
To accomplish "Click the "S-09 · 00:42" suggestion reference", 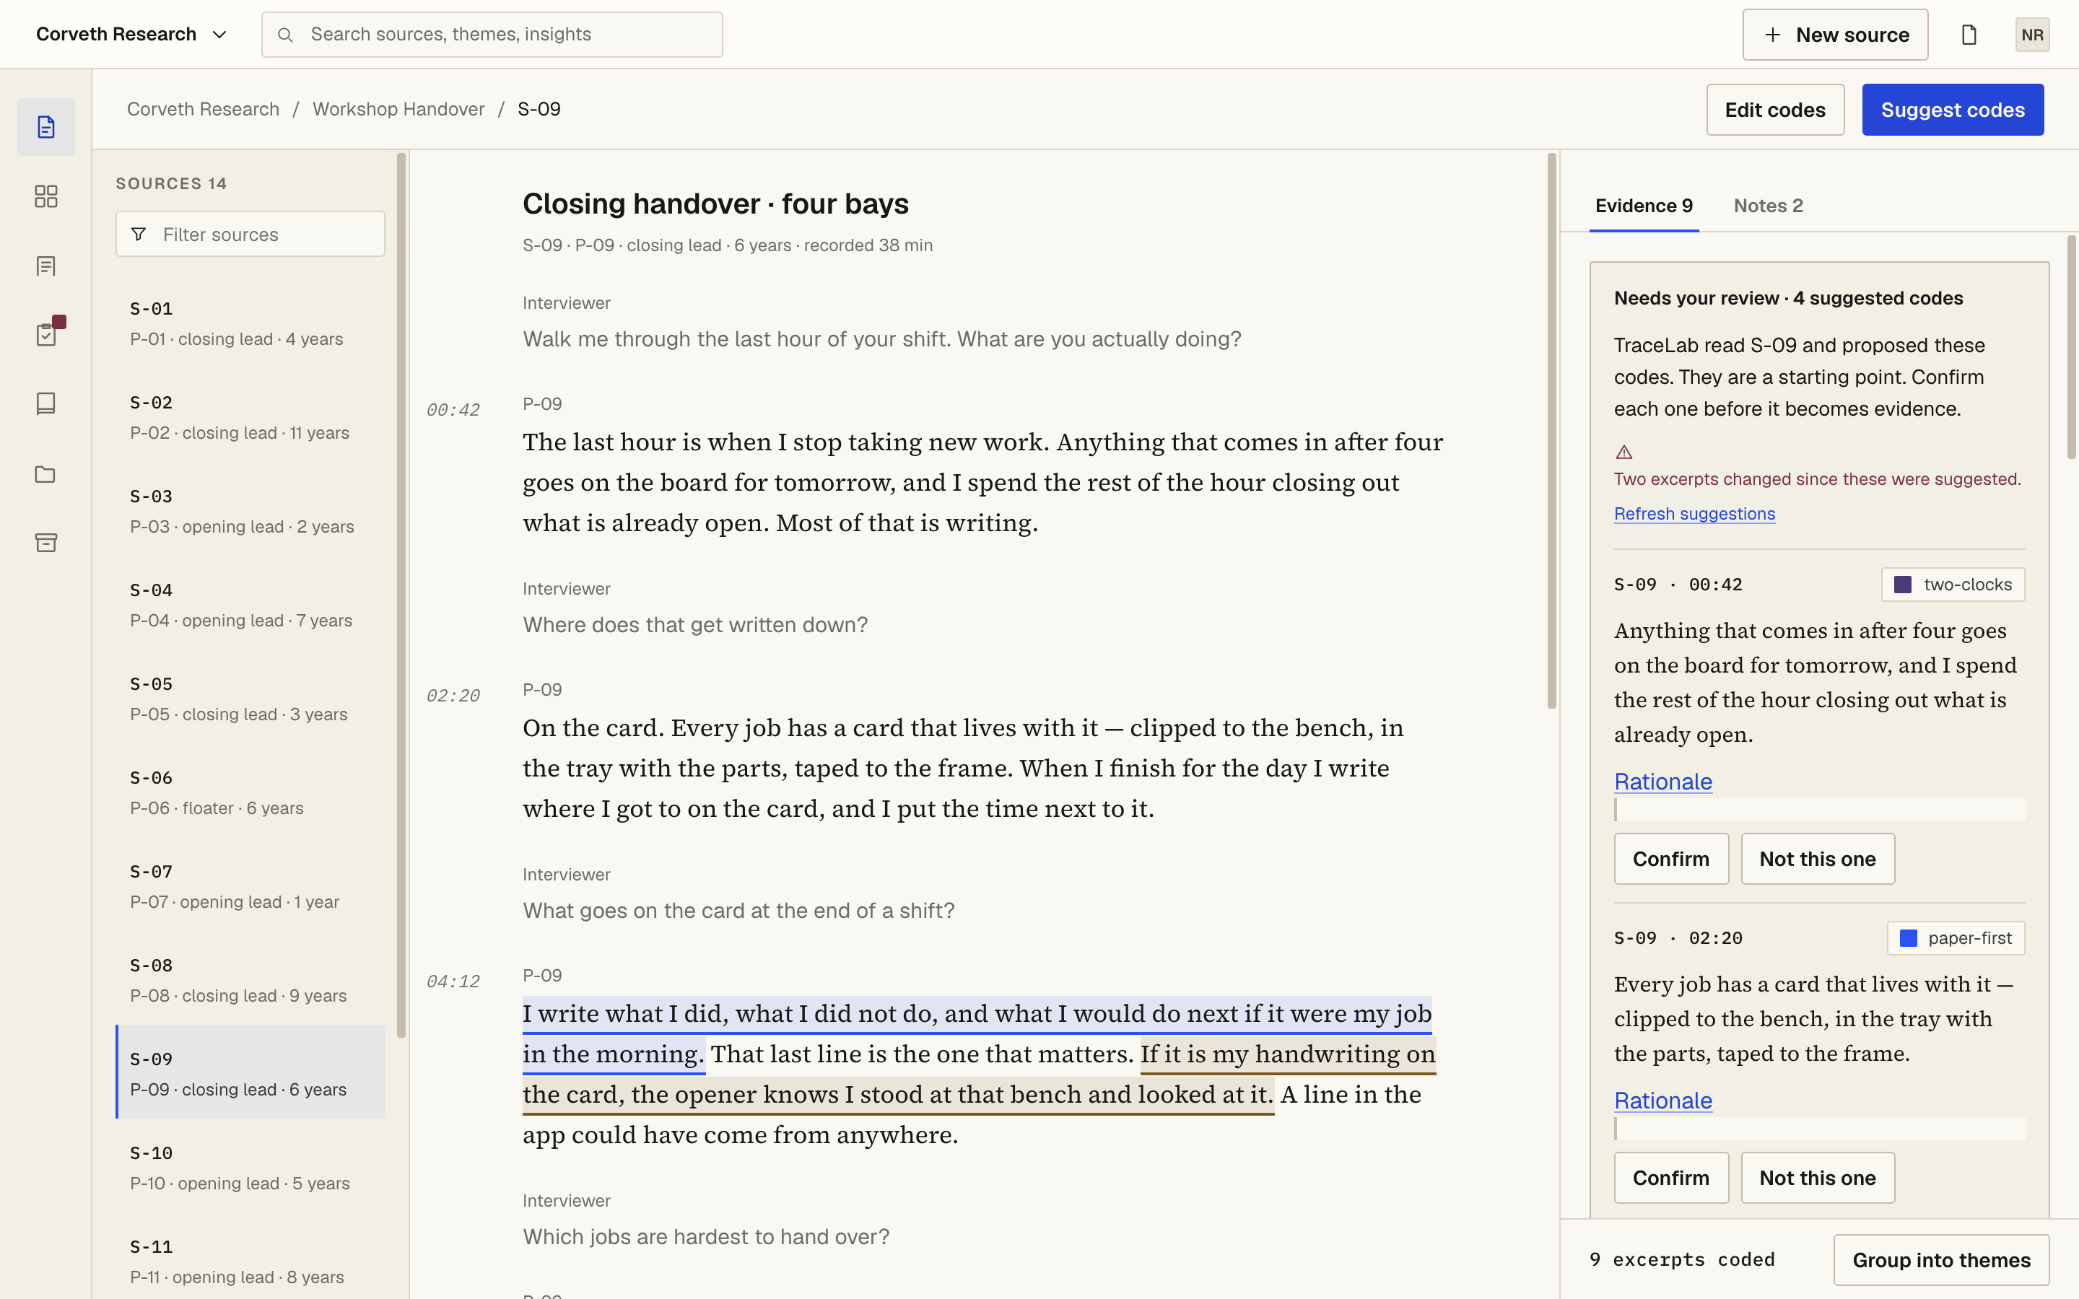I will tap(1678, 585).
